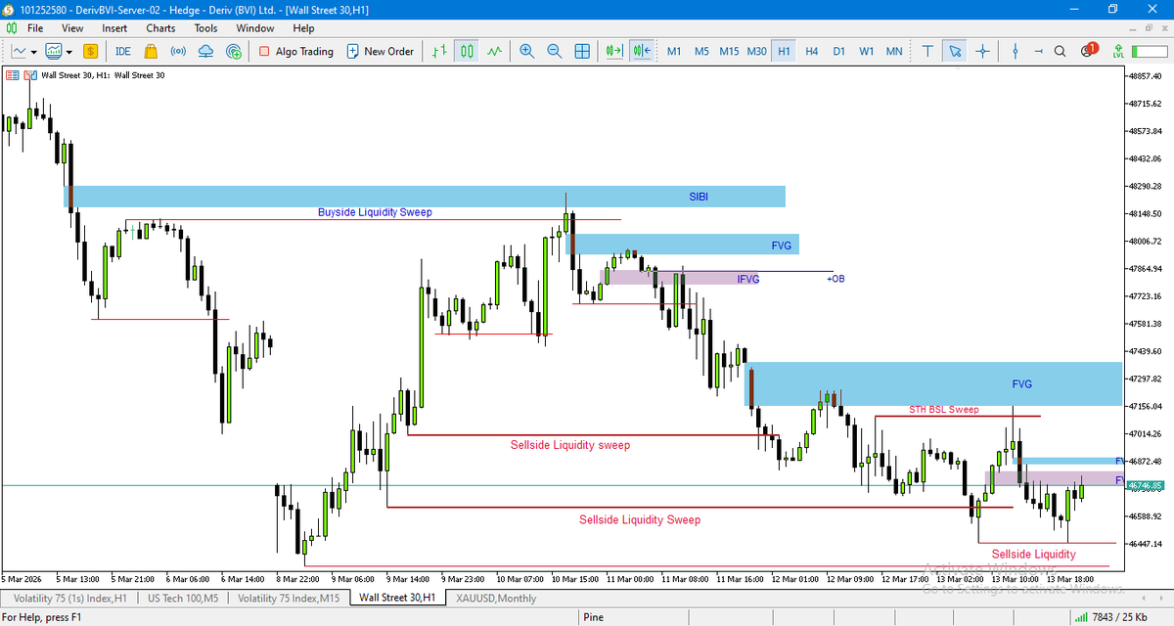Select the M1 timeframe
This screenshot has height=626, width=1174.
pyautogui.click(x=674, y=51)
